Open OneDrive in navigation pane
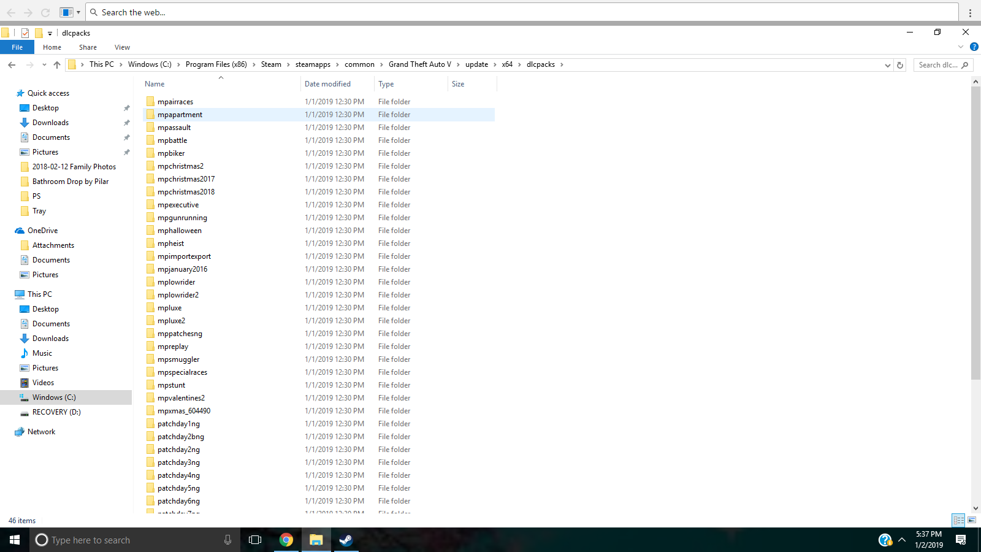 tap(42, 231)
